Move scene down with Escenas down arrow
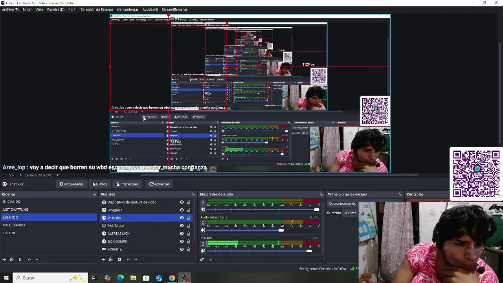 tap(37, 259)
